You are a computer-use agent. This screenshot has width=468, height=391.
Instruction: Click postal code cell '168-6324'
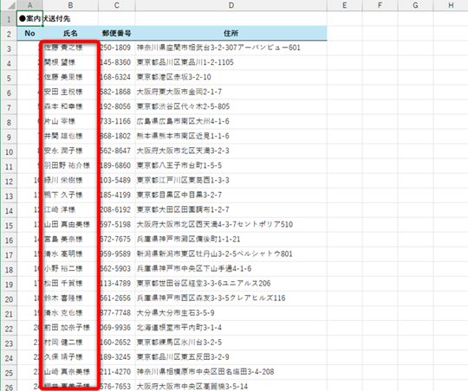117,78
